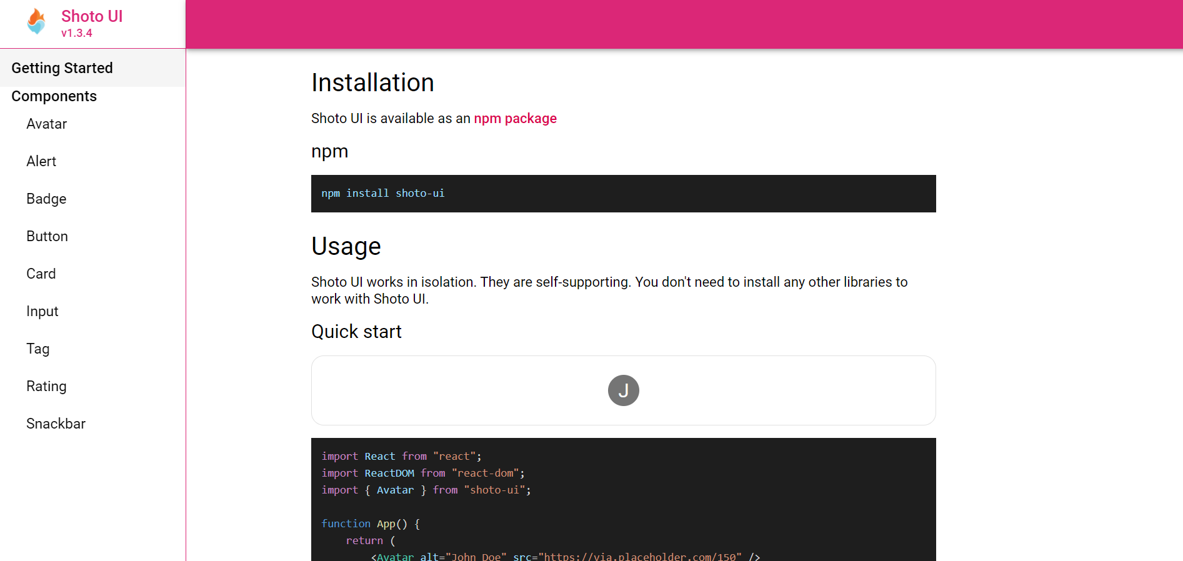Navigate to the Tag component page
Screen dimensions: 1183x561
pos(38,349)
